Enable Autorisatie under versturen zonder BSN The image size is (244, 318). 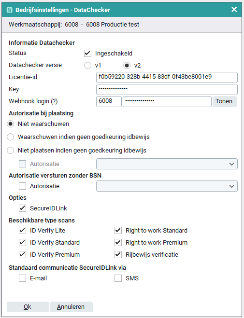pyautogui.click(x=22, y=186)
